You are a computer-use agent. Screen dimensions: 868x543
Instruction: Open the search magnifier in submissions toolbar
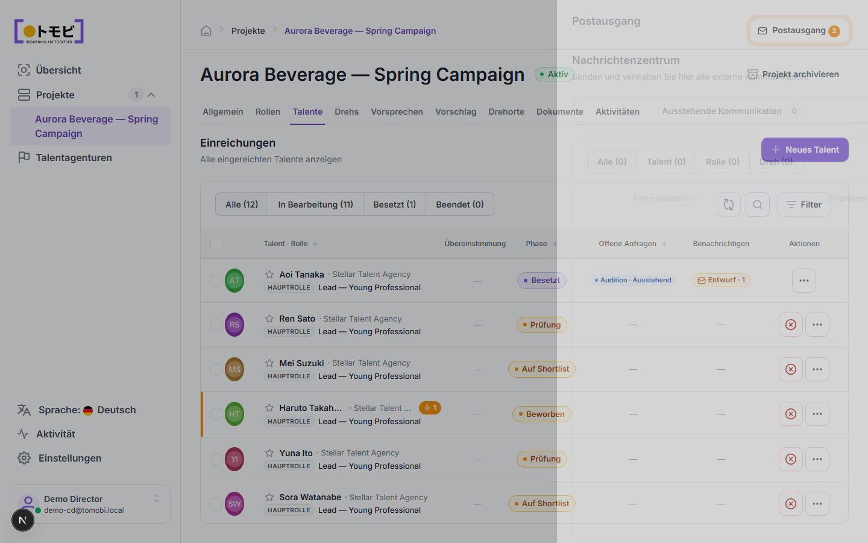[x=758, y=205]
